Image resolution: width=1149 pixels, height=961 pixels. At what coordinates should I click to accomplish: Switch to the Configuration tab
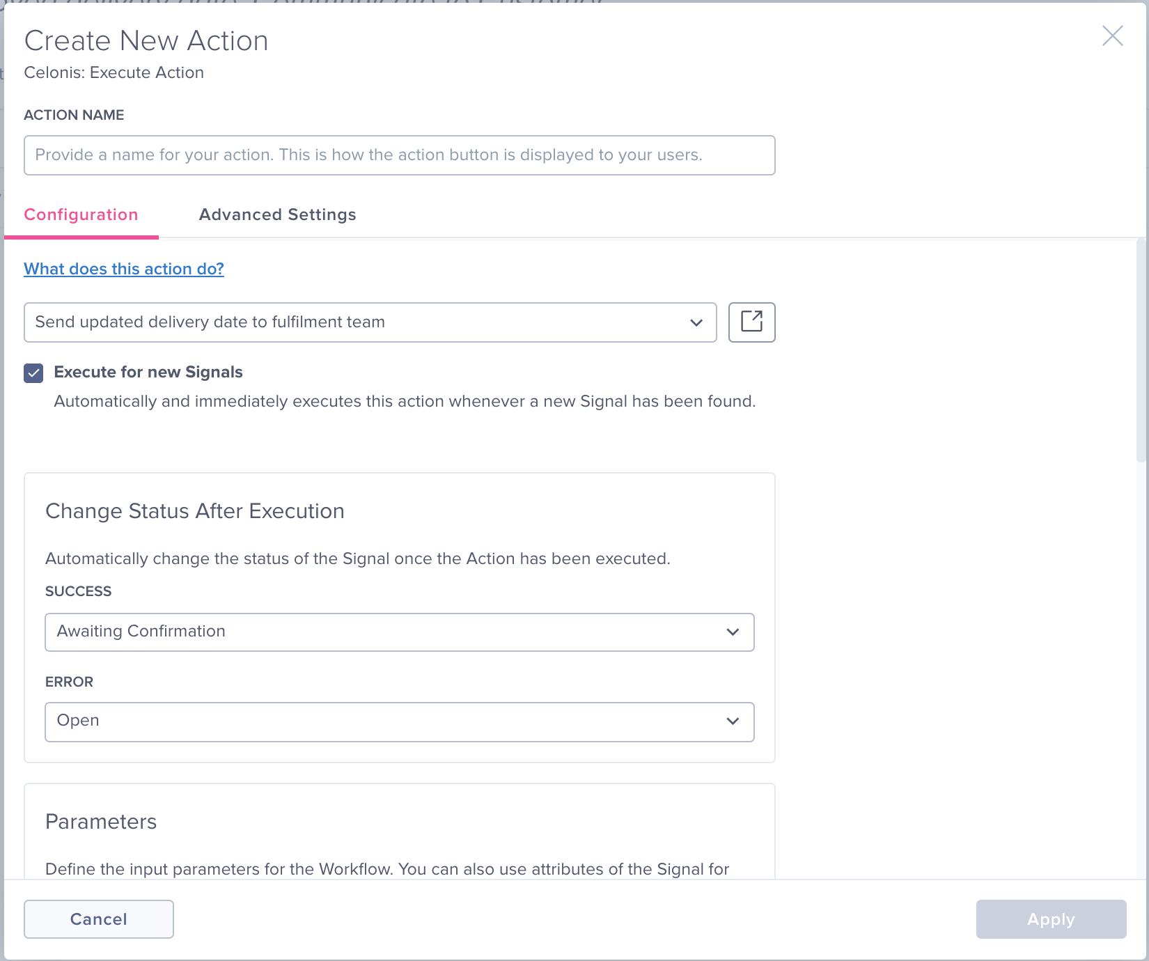[81, 214]
